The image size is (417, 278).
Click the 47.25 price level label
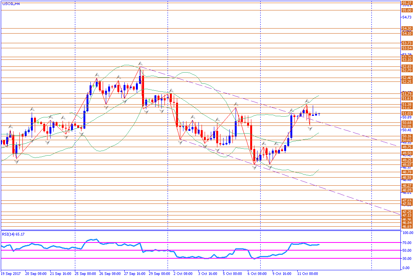click(407, 212)
